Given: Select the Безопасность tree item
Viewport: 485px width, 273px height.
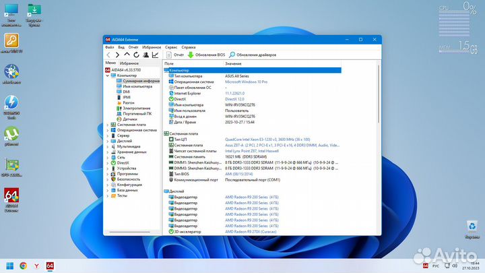Looking at the screenshot, I should 125,179.
